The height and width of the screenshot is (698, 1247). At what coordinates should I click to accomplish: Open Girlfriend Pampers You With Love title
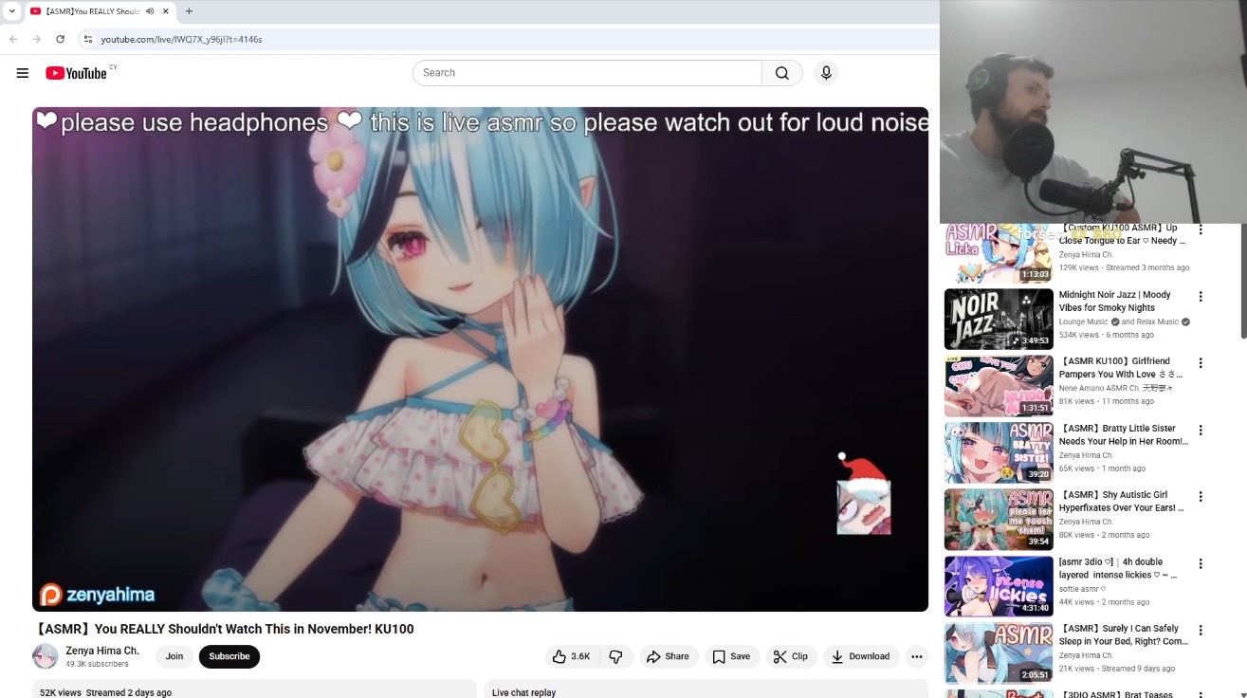[x=1121, y=368]
